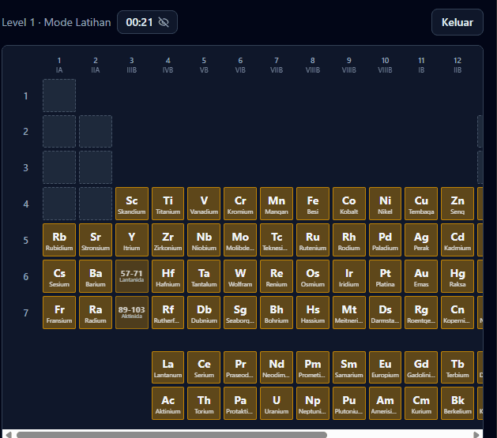Pick the Fe Besi element tile

click(x=313, y=204)
